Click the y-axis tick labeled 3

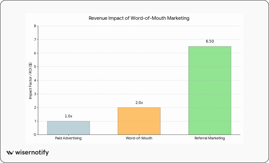(35, 94)
